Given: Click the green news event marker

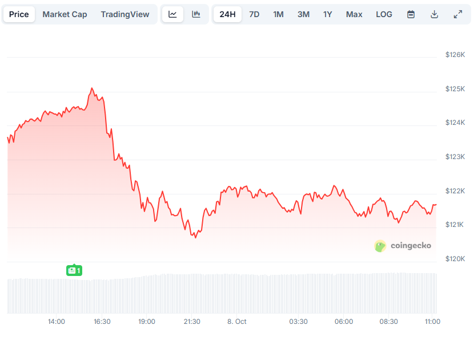Looking at the screenshot, I should coord(74,270).
